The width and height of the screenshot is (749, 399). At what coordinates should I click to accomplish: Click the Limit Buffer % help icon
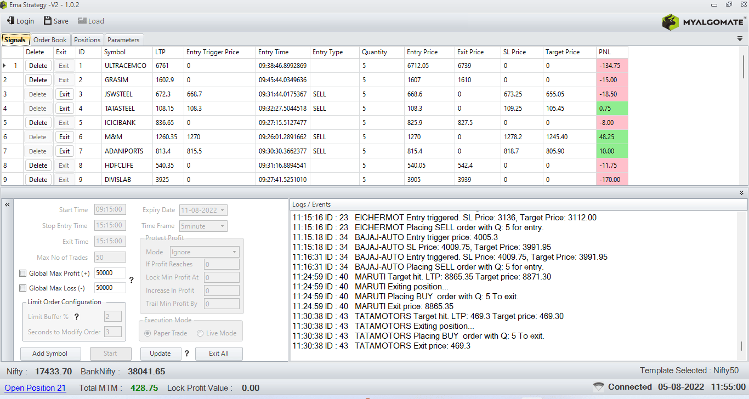(77, 316)
